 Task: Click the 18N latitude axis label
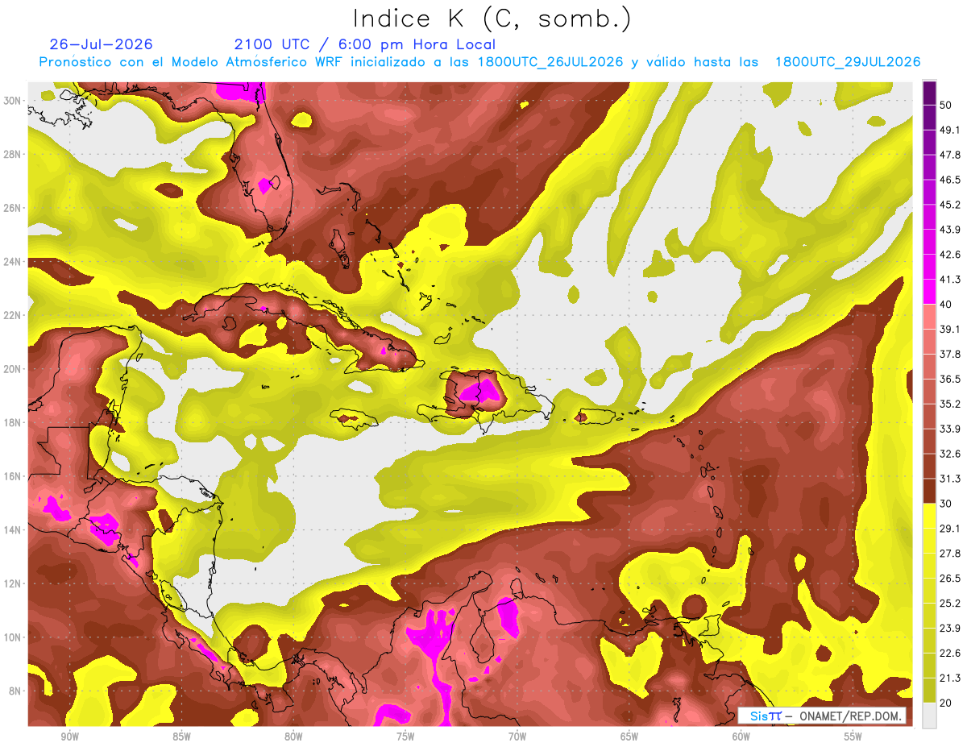(13, 423)
